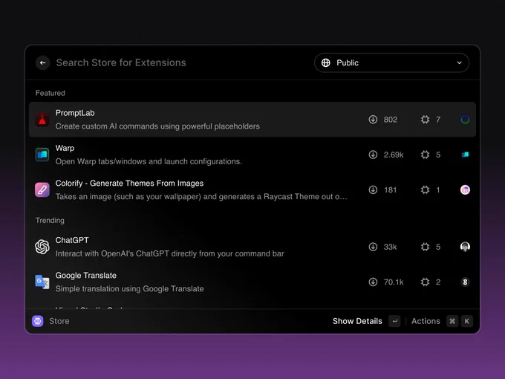
Task: Click the globe icon in Public dropdown
Action: [x=326, y=63]
